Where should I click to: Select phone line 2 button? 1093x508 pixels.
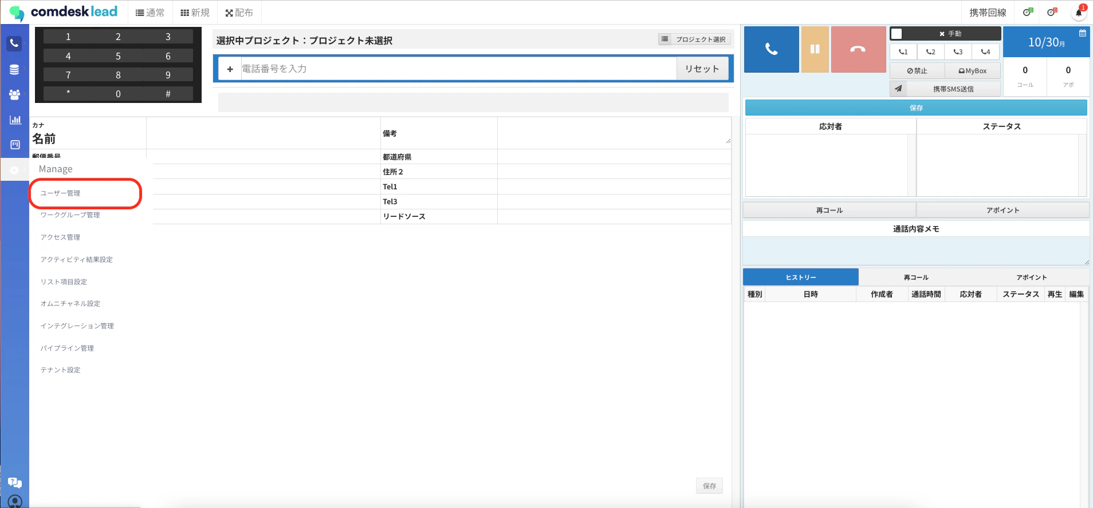(x=931, y=51)
